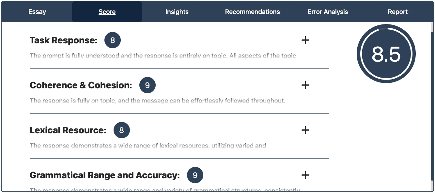Click the Grammatical Range and Accuracy heading
This screenshot has width=435, height=193.
pos(105,175)
